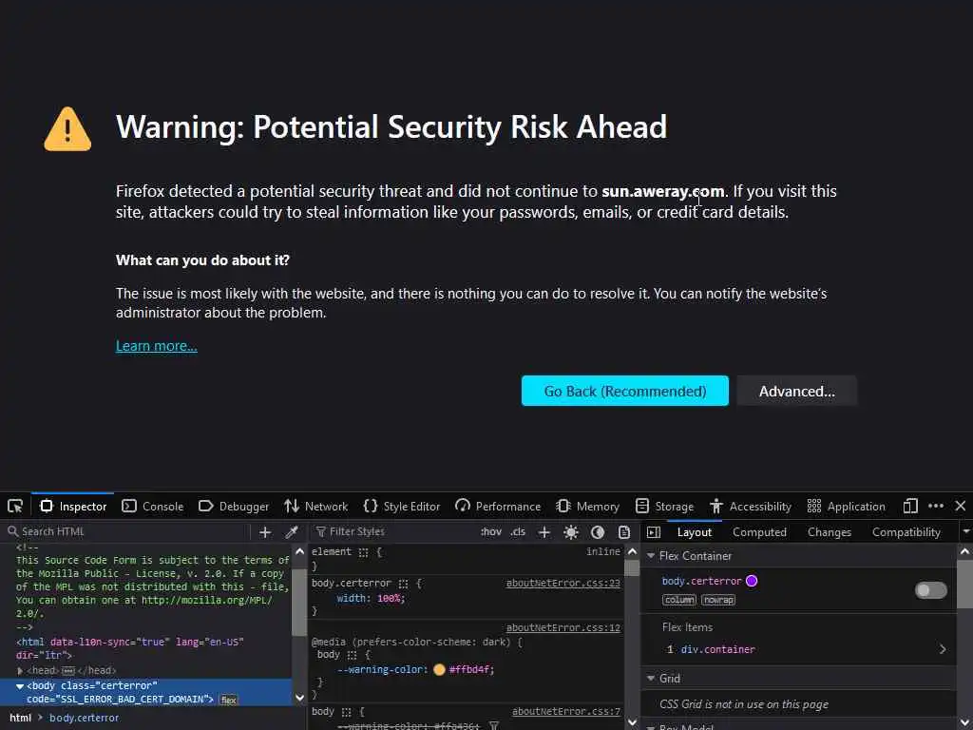Viewport: 973px width, 730px height.
Task: Select the body.certerror breadcrumb
Action: pos(85,718)
